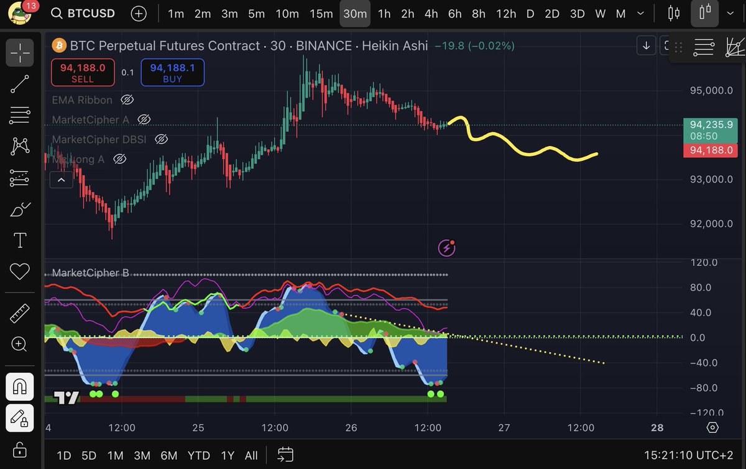This screenshot has height=469, width=746.
Task: Toggle MarketCipher A visibility eye
Action: tap(144, 119)
